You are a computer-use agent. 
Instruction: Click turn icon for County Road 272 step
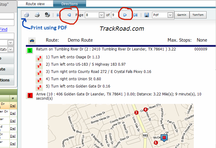pyautogui.click(x=39, y=73)
